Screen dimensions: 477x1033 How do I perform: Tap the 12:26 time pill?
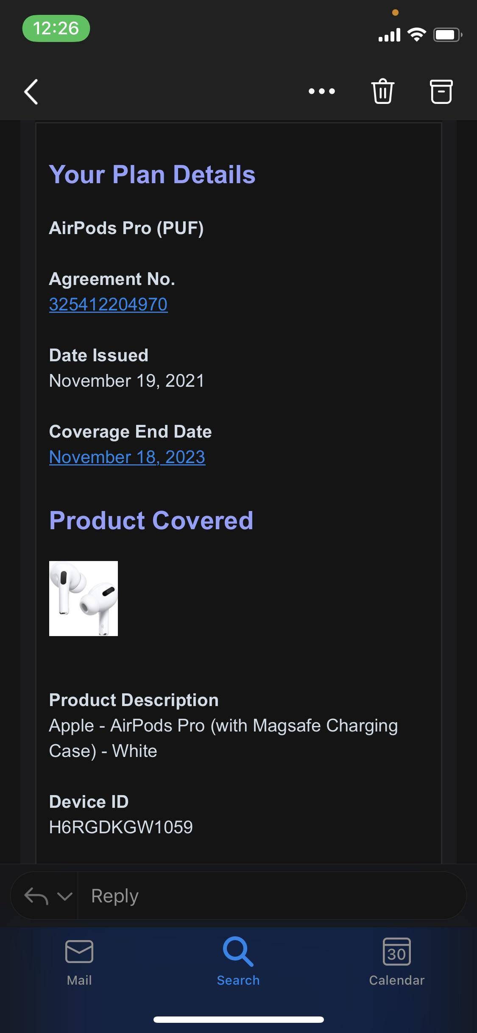click(x=56, y=29)
